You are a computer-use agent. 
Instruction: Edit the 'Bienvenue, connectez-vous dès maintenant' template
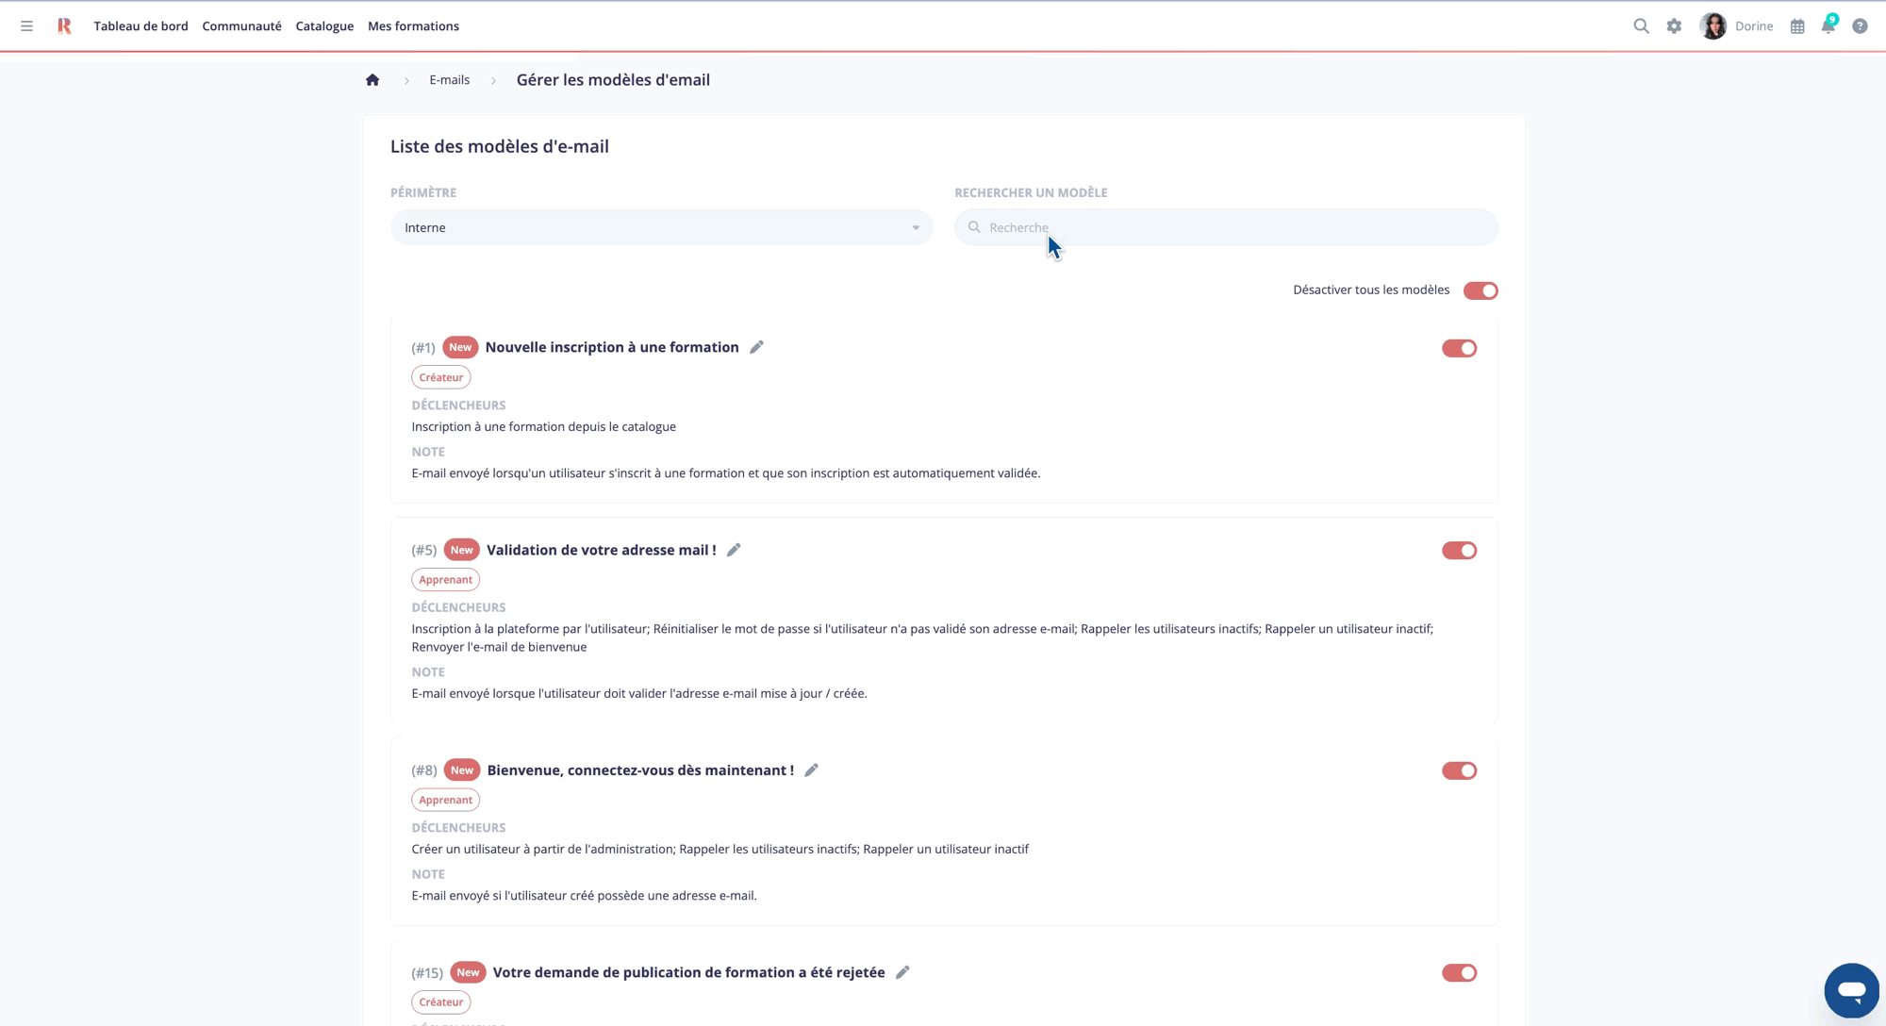tap(811, 770)
